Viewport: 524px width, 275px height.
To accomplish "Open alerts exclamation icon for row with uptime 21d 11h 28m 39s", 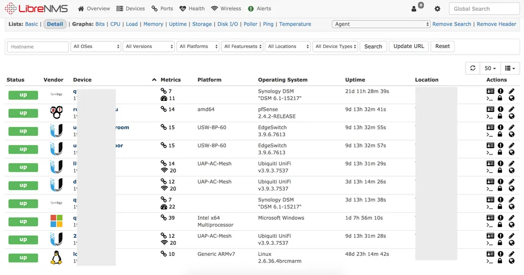I will point(501,91).
